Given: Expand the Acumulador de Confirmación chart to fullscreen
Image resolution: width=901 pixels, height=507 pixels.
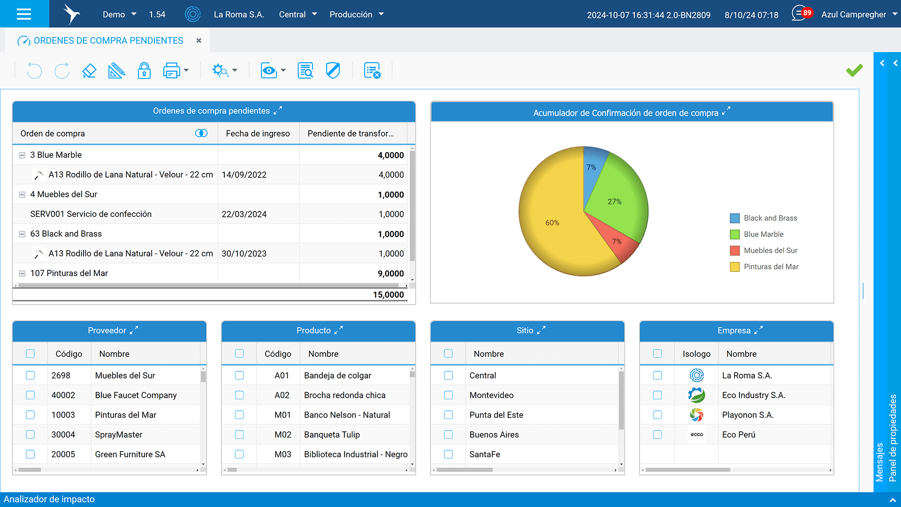Looking at the screenshot, I should click(x=727, y=112).
